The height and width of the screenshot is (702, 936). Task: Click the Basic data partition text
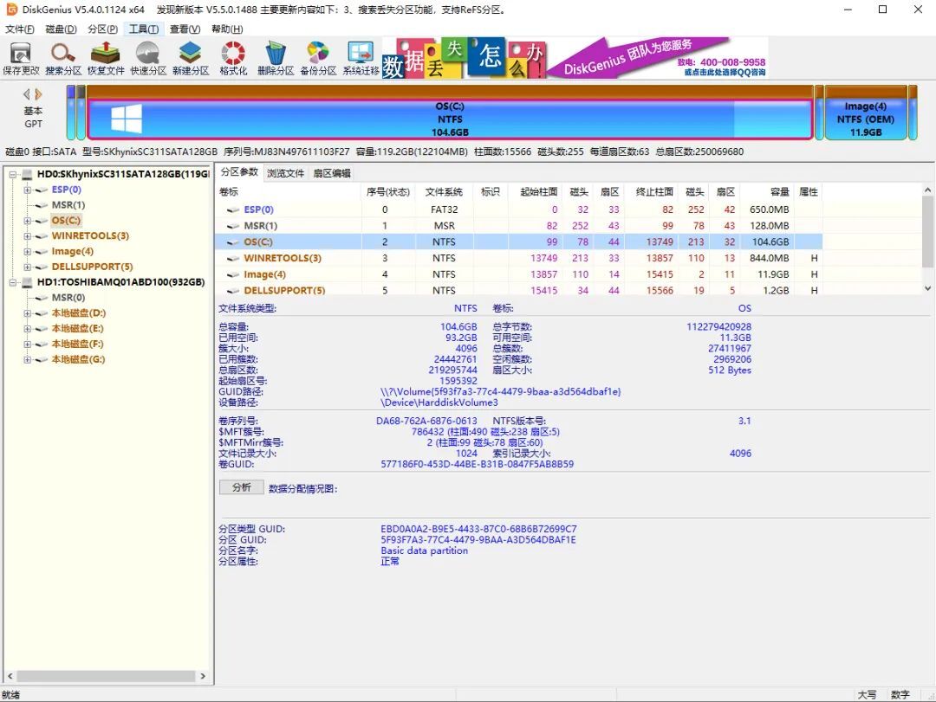click(x=425, y=551)
